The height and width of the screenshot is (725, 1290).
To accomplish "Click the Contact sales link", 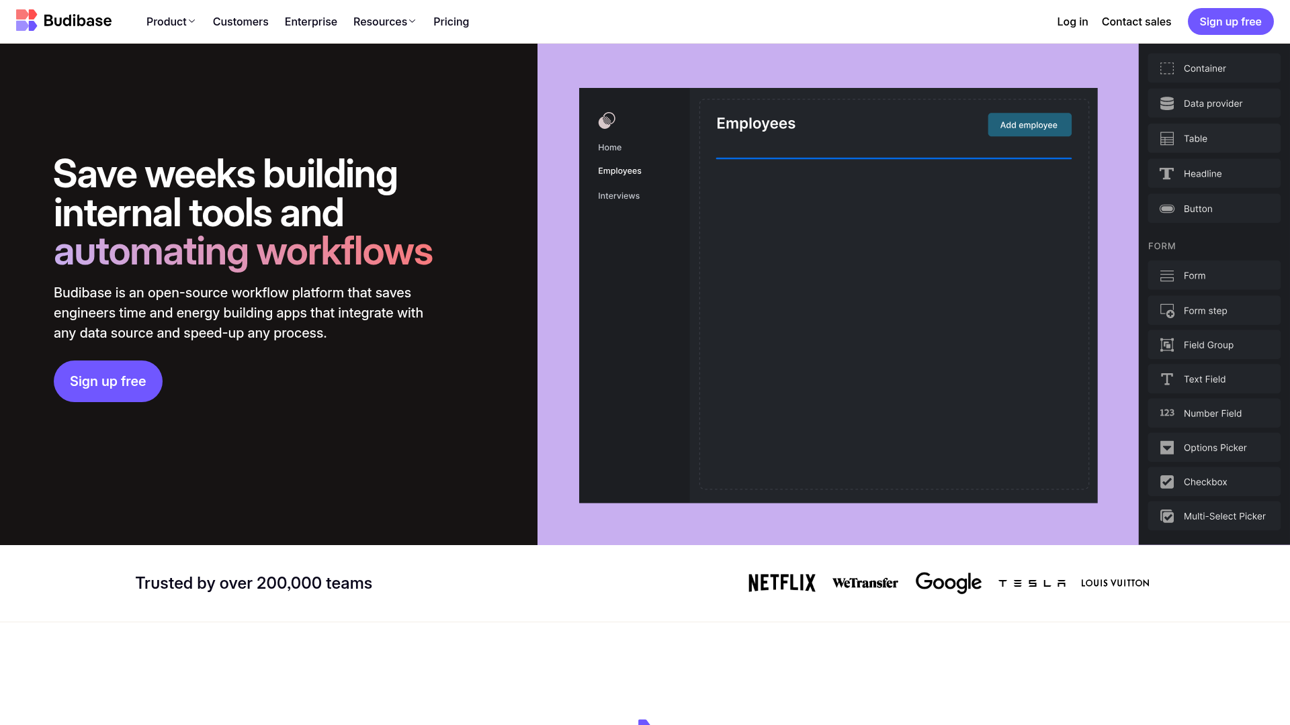I will coord(1136,21).
